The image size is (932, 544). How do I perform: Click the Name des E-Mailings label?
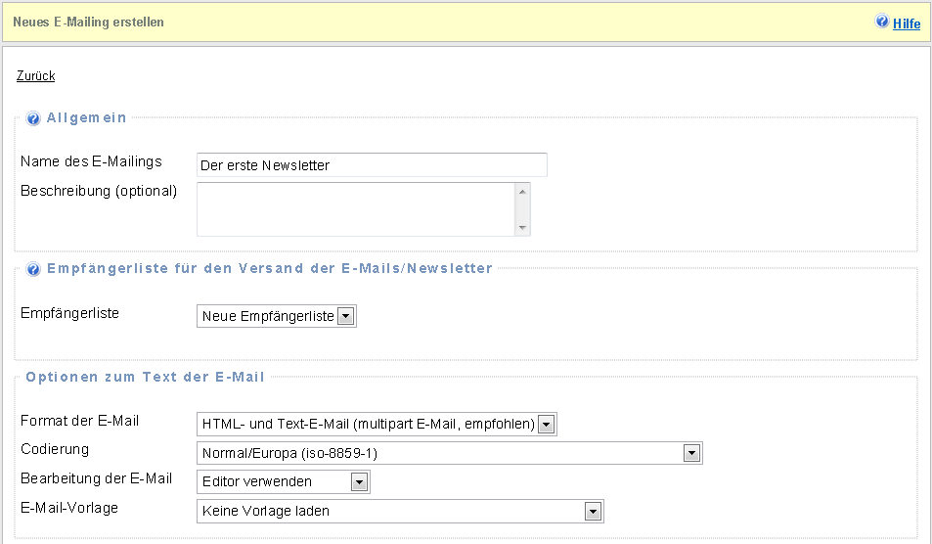[91, 161]
